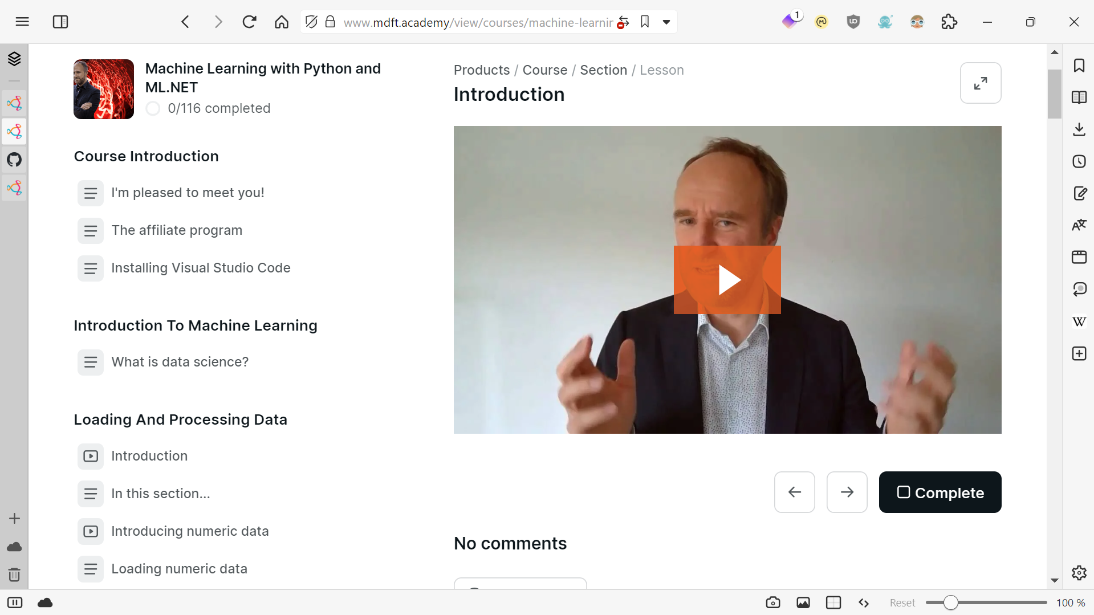Open the history panel icon
Screen dimensions: 1094x615
(1079, 161)
